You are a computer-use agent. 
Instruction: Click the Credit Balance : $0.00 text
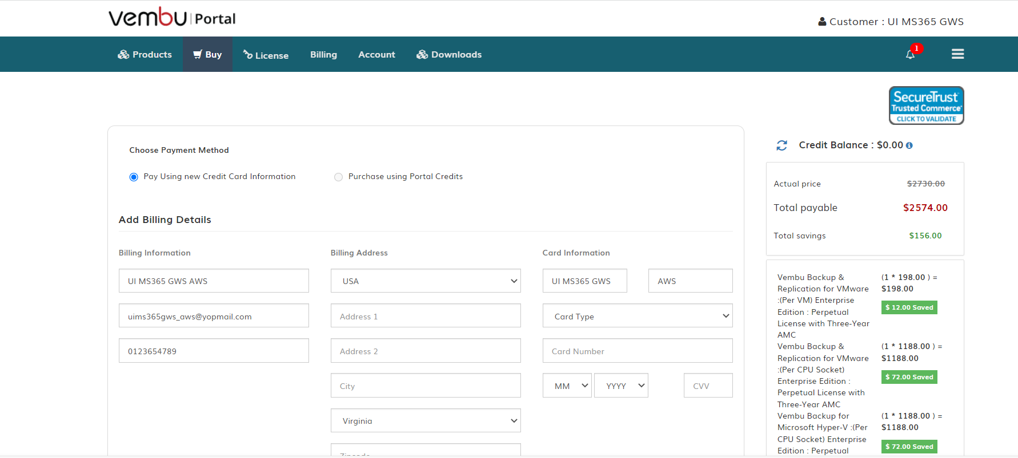851,145
